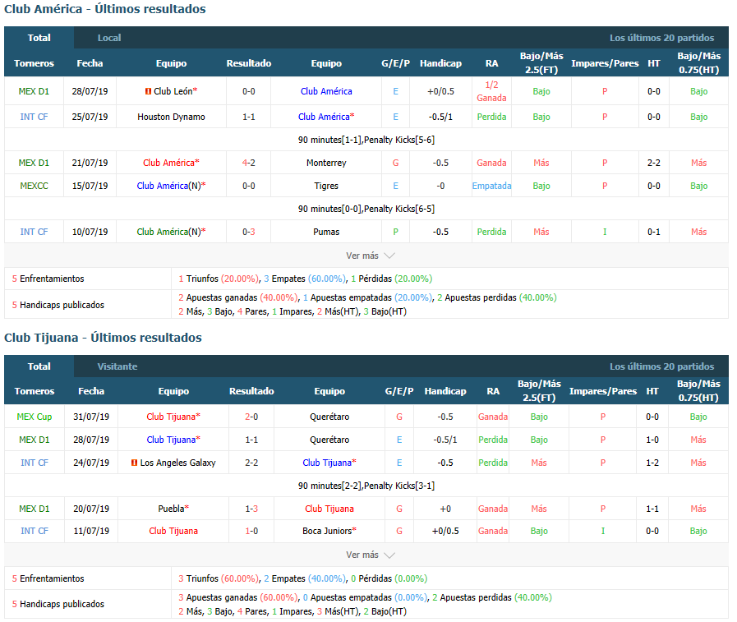737x622 pixels.
Task: Click the Penalty Kicks[6-5] note row
Action: 366,209
